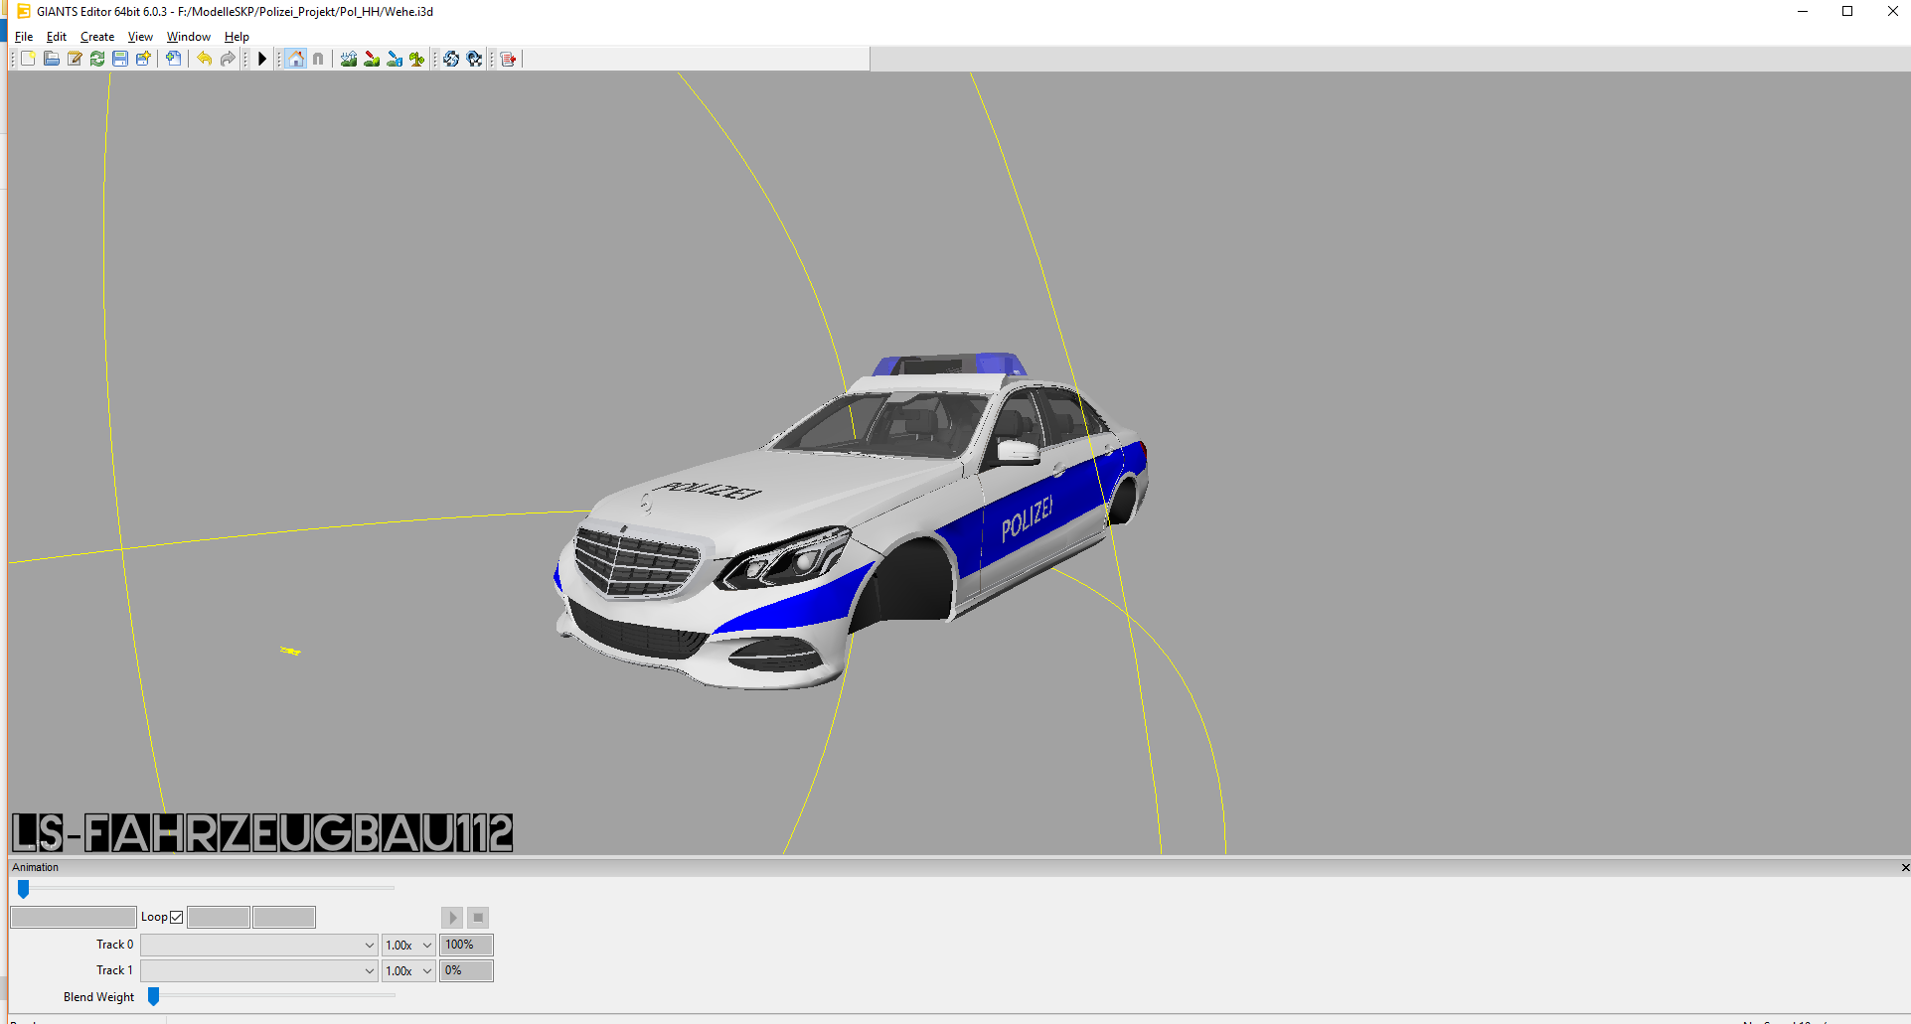Open the Track 1 speed dropdown
Screen dimensions: 1911x1024
pos(408,970)
